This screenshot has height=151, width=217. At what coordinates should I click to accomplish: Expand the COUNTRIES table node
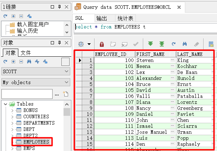click(x=12, y=117)
